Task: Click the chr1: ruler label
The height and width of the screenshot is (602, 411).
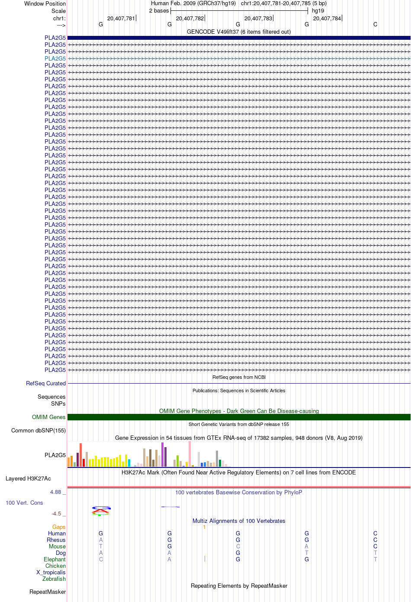Action: click(x=59, y=18)
